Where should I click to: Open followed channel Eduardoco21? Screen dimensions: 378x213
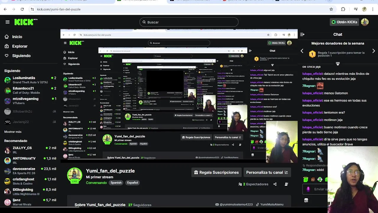[x=30, y=90]
